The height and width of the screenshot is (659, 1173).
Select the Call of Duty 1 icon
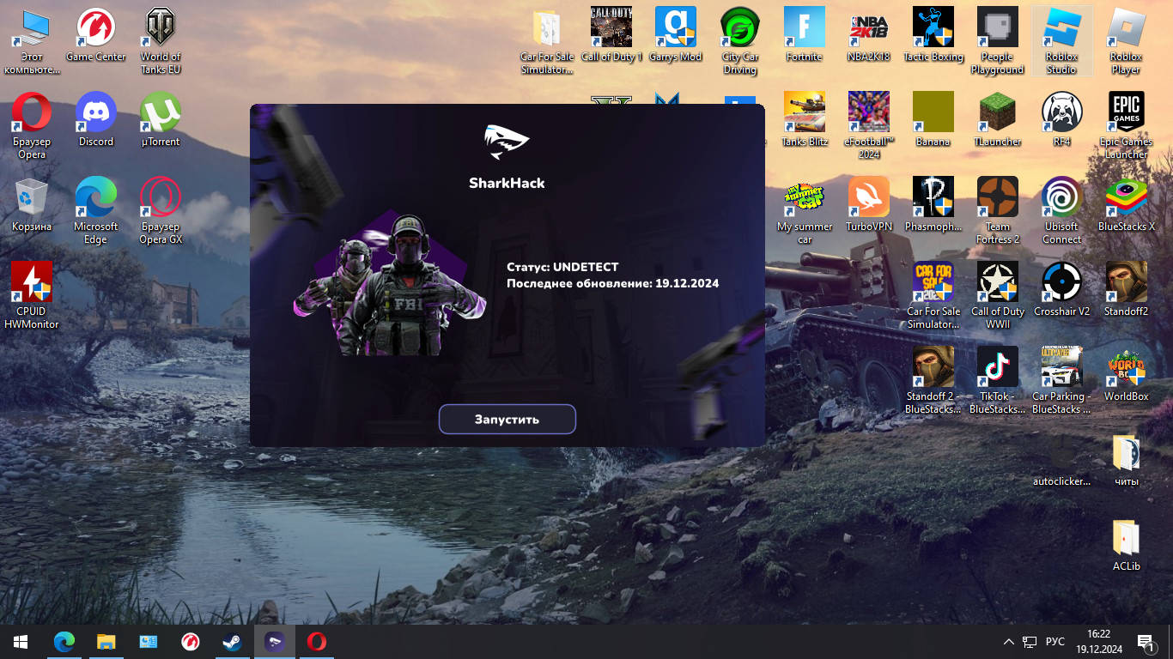611,35
